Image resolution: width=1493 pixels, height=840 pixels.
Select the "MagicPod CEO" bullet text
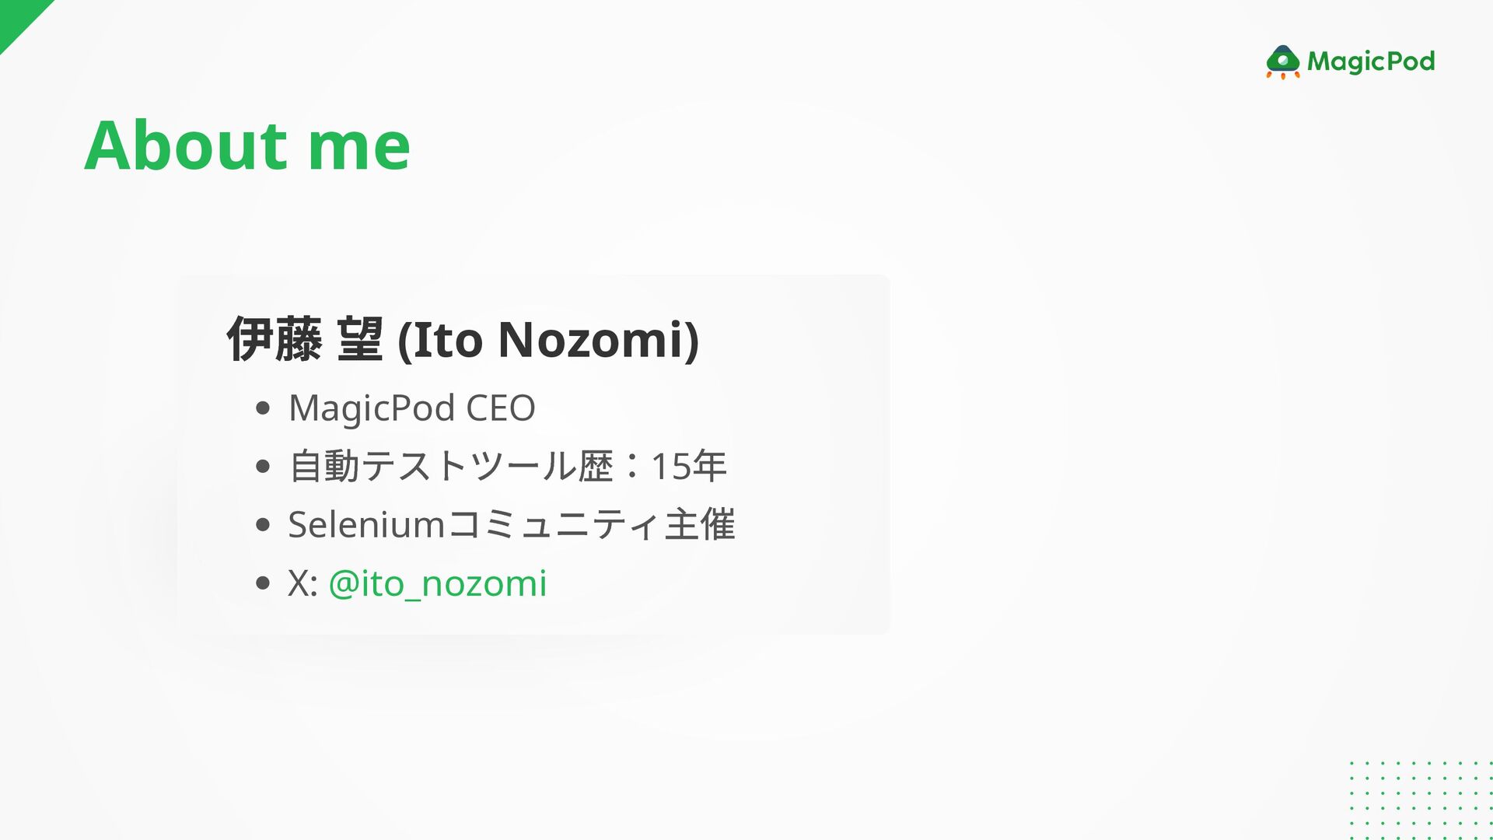click(411, 408)
